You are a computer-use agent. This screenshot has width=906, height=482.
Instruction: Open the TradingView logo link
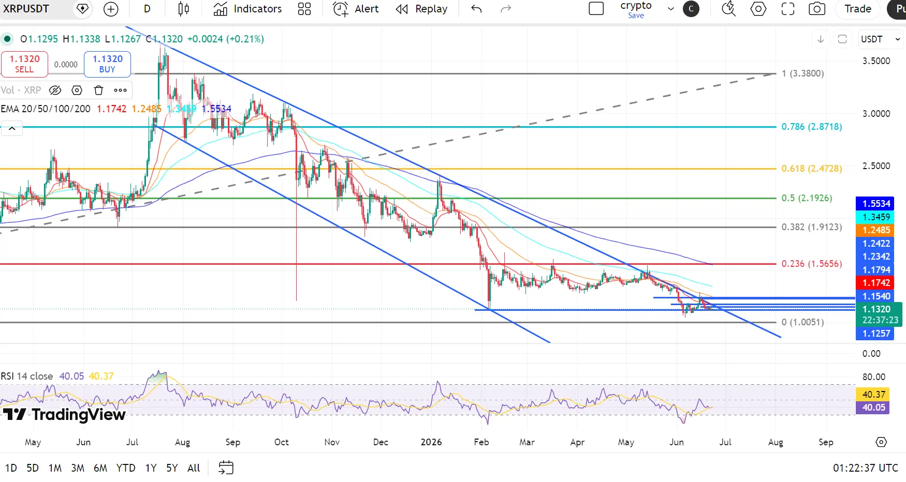tap(64, 415)
